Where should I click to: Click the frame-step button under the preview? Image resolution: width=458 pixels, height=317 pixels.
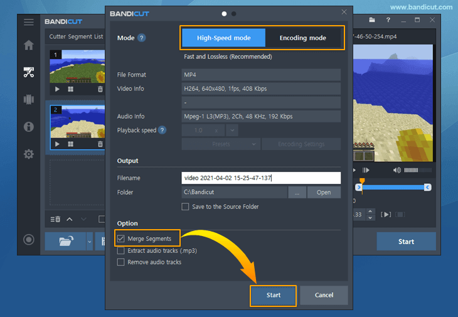point(366,170)
